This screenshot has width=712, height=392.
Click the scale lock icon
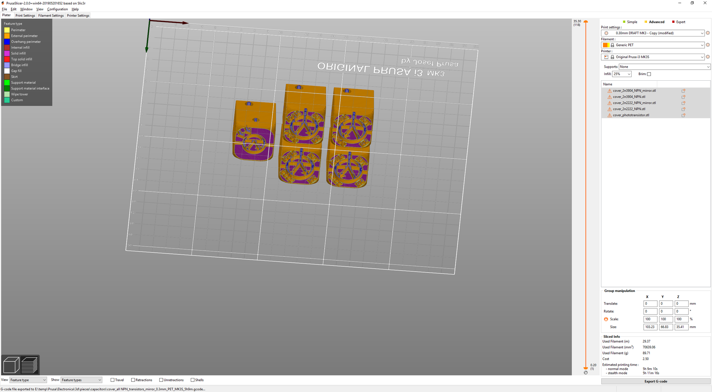606,319
